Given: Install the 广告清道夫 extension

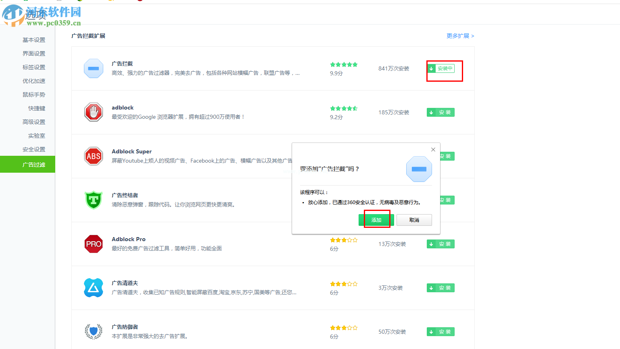Looking at the screenshot, I should [x=441, y=288].
